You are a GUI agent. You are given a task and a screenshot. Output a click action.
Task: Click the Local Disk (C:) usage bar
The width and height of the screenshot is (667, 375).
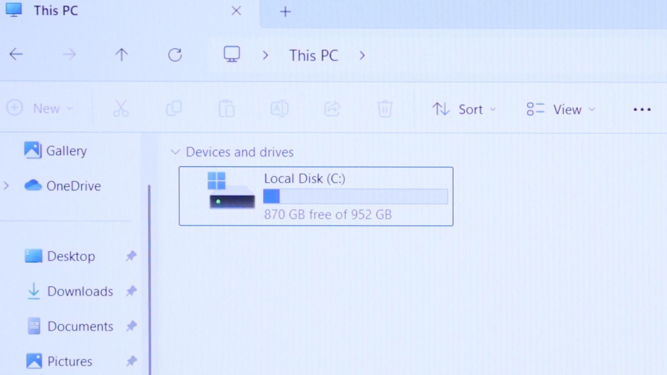pyautogui.click(x=356, y=196)
